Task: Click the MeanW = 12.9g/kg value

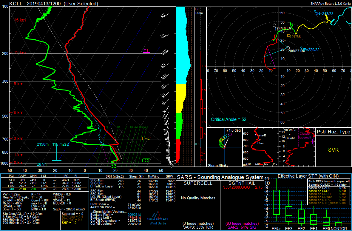Action: point(16,197)
